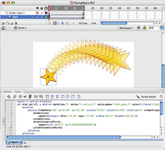
Task: Enable Script Assist mode
Action: click(x=146, y=97)
